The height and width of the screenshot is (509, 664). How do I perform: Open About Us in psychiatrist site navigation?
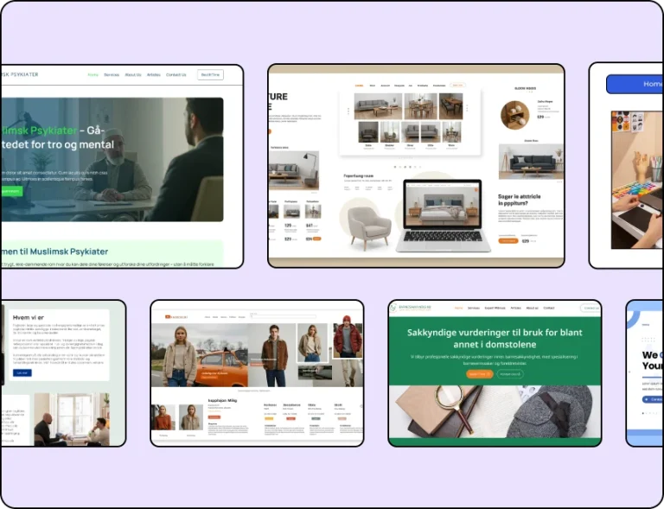[x=133, y=75]
